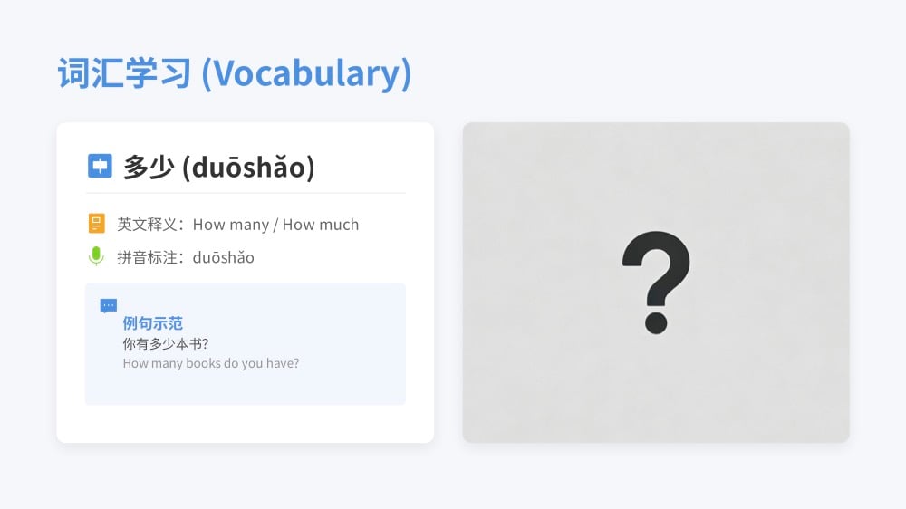
Task: Click the slide background below the cards
Action: [453, 477]
